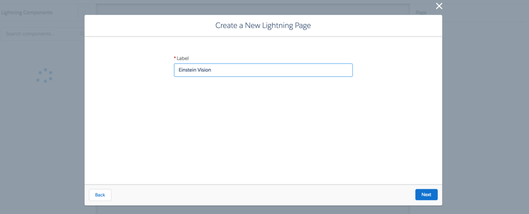Go Back to the previous step

point(100,195)
